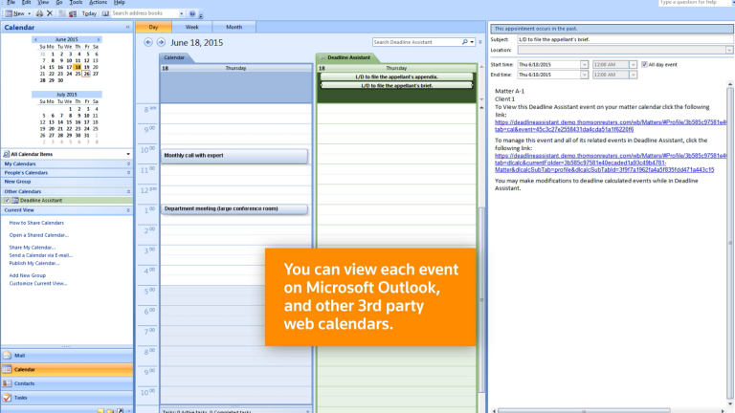Screen dimensions: 735x413
Task: Open the Location dropdown
Action: (729, 50)
